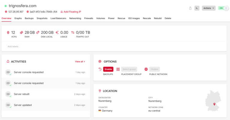Expand activities with View all

coord(80,62)
